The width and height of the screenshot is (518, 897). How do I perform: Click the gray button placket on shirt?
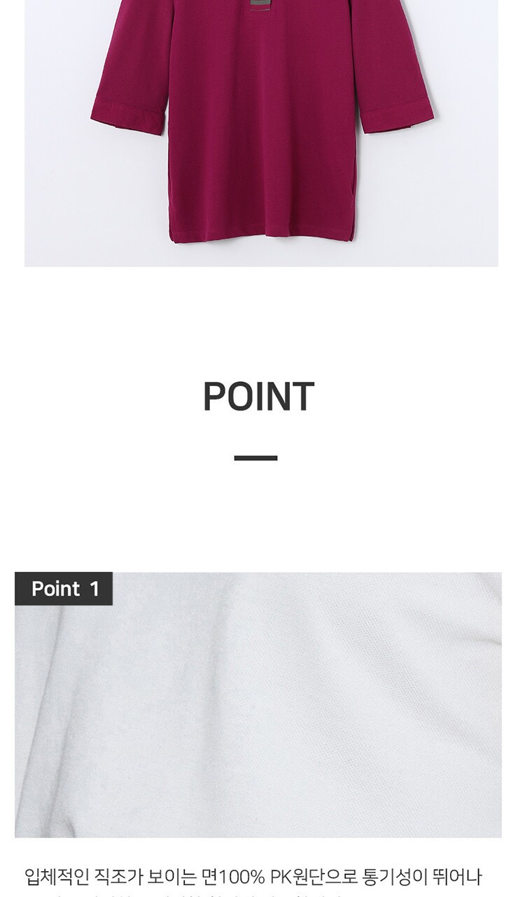coord(260,5)
